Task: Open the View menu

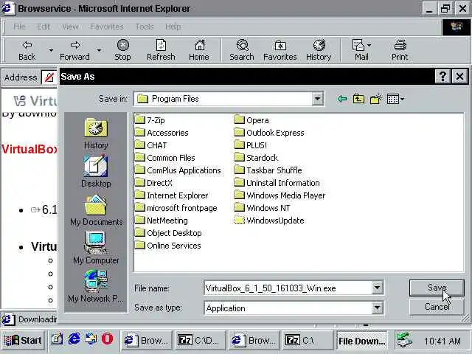Action: tap(70, 27)
